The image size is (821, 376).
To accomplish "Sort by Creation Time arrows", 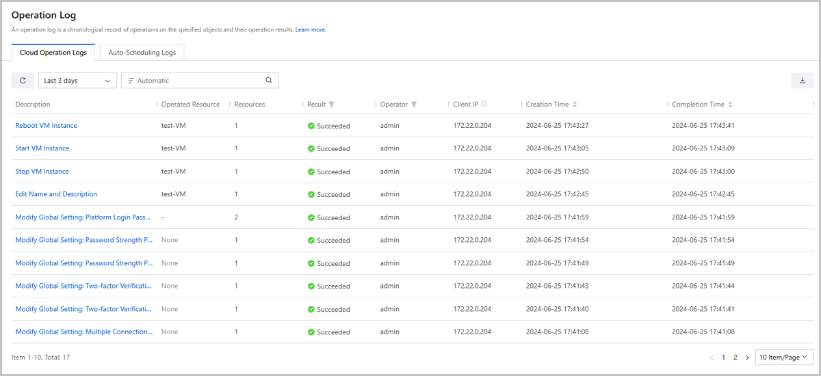I will 575,105.
